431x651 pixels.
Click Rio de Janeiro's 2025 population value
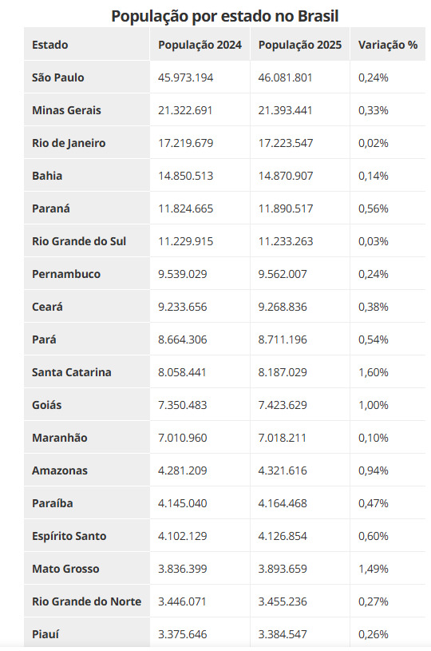(286, 143)
